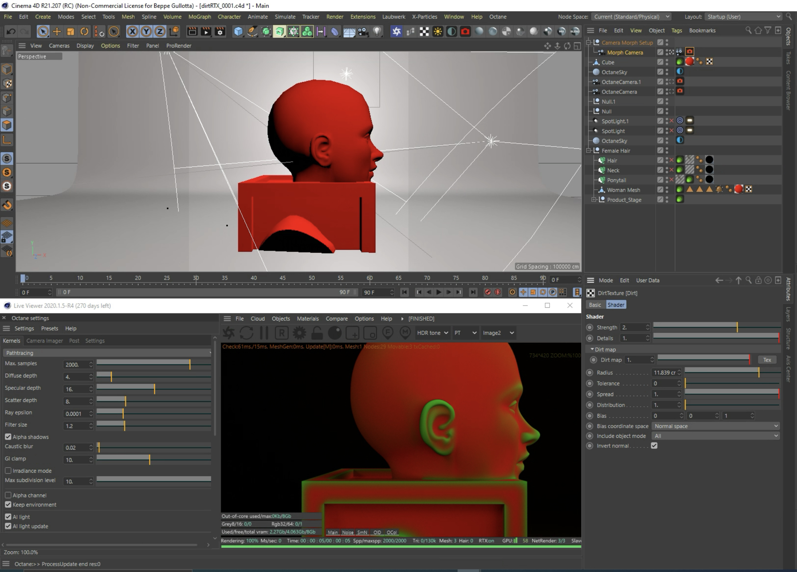Click the light bulb icon in toolbar
Screen dimensions: 797x572
coord(377,32)
